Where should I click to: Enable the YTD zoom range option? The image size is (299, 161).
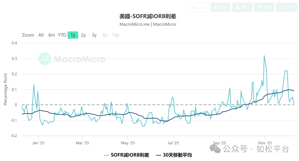[x=62, y=35]
